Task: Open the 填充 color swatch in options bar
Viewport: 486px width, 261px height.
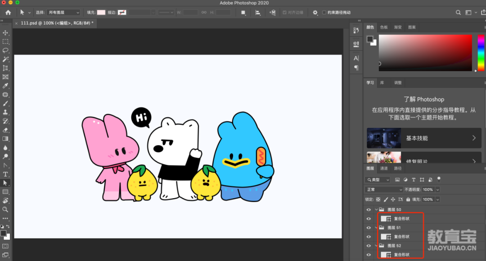Action: [x=101, y=13]
